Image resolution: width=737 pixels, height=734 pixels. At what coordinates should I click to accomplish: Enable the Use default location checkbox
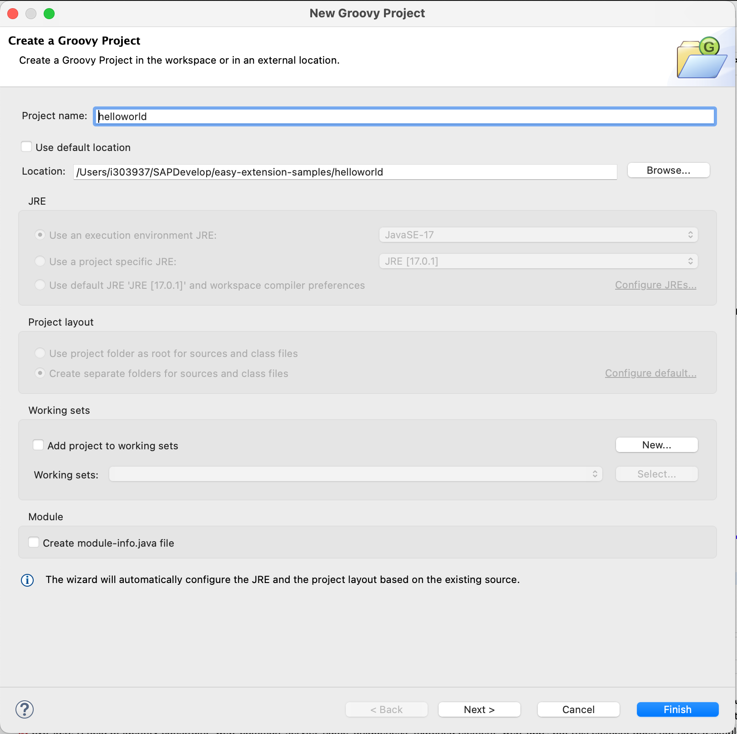pos(27,147)
